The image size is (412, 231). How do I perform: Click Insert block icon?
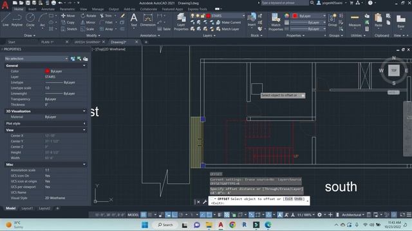(x=252, y=20)
